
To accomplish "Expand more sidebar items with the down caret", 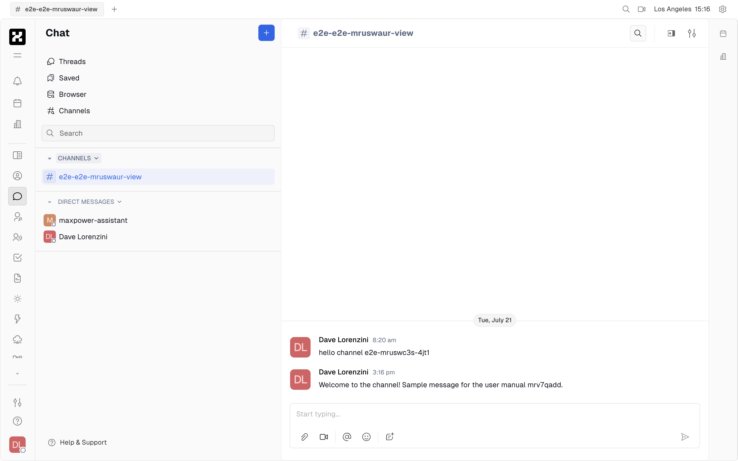I will pos(17,374).
